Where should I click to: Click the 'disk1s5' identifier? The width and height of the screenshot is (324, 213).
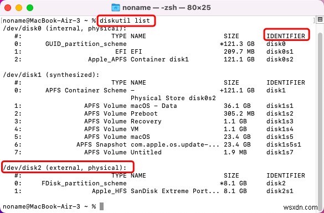tap(280, 137)
